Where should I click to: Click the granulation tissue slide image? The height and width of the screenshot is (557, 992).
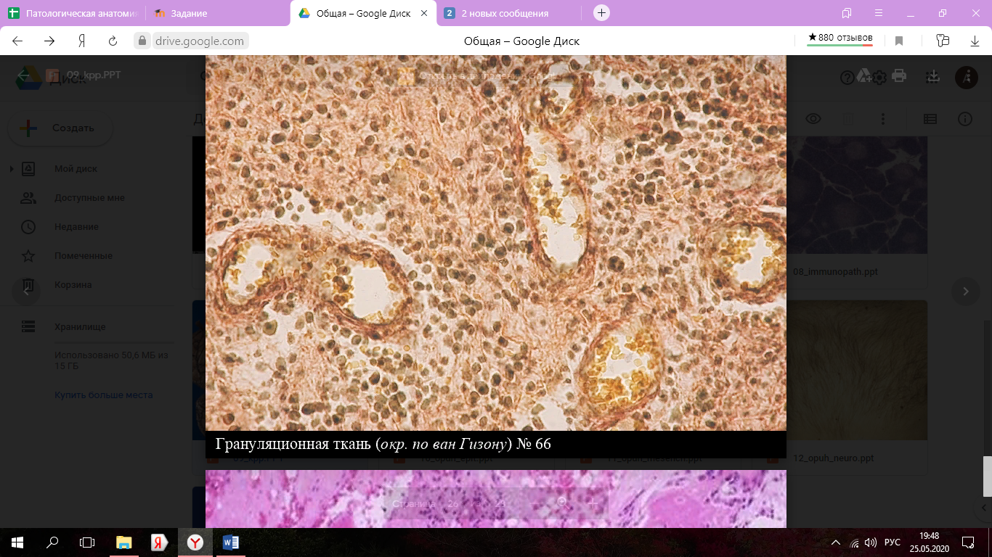point(496,243)
